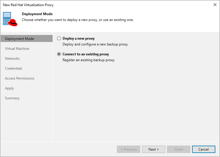Click the disabled Finish button
Image resolution: width=220 pixels, height=157 pixels.
click(x=179, y=149)
